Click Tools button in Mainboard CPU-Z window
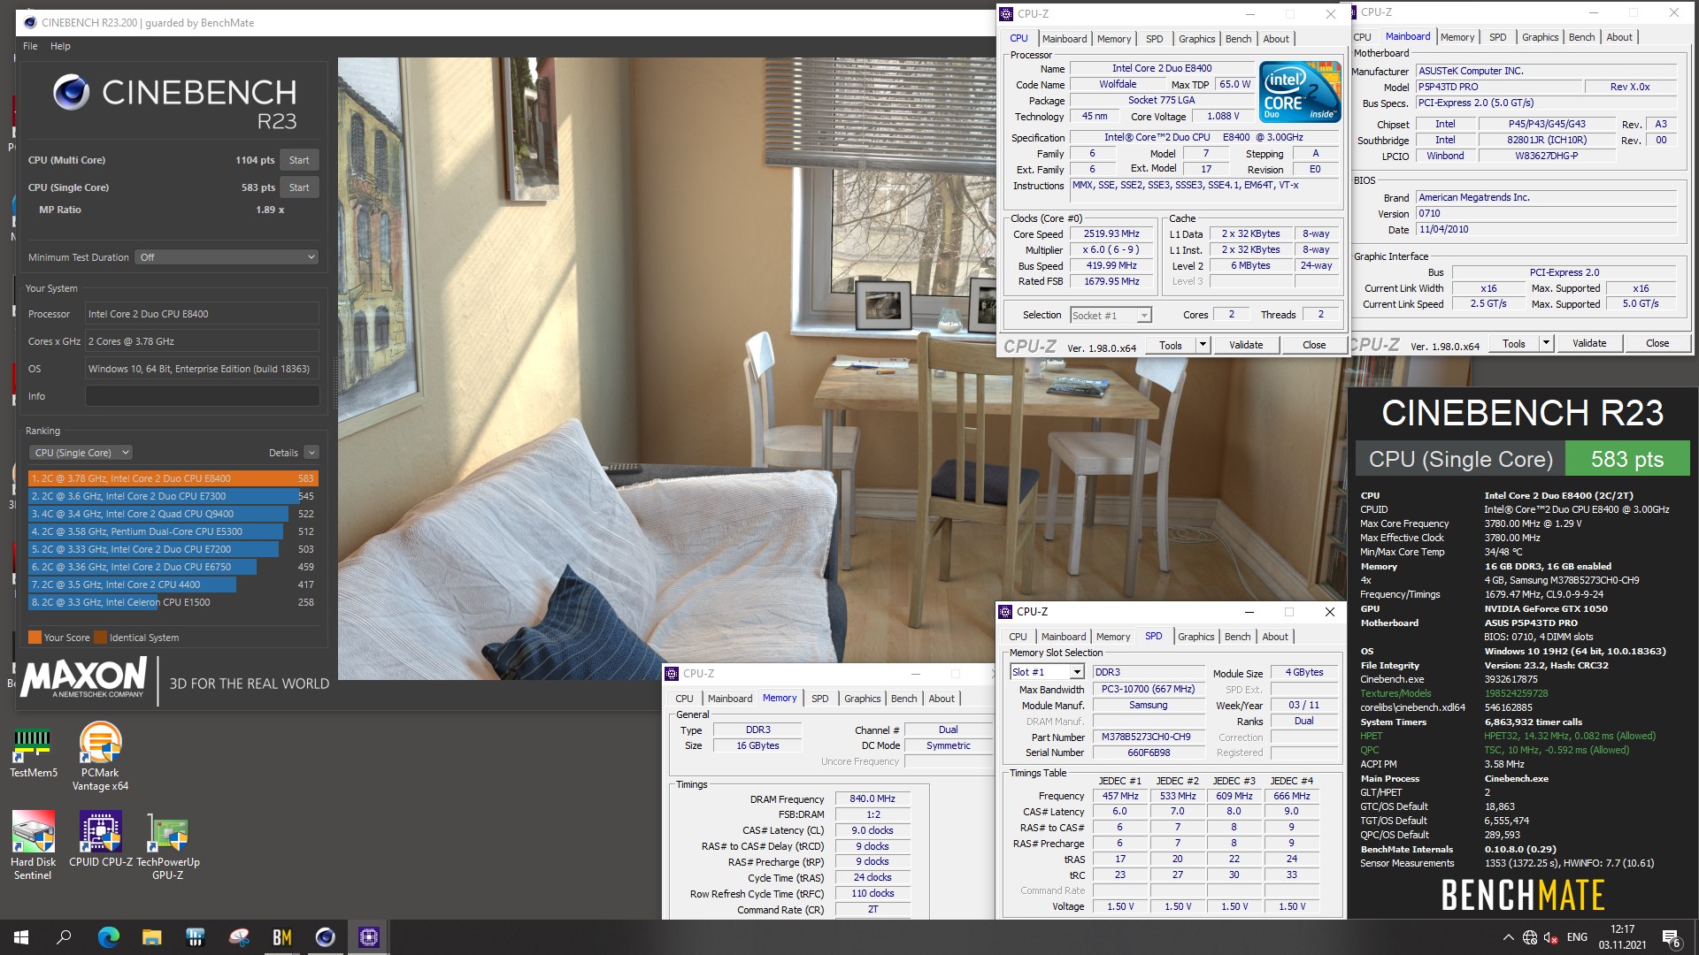This screenshot has height=955, width=1699. coord(1514,343)
